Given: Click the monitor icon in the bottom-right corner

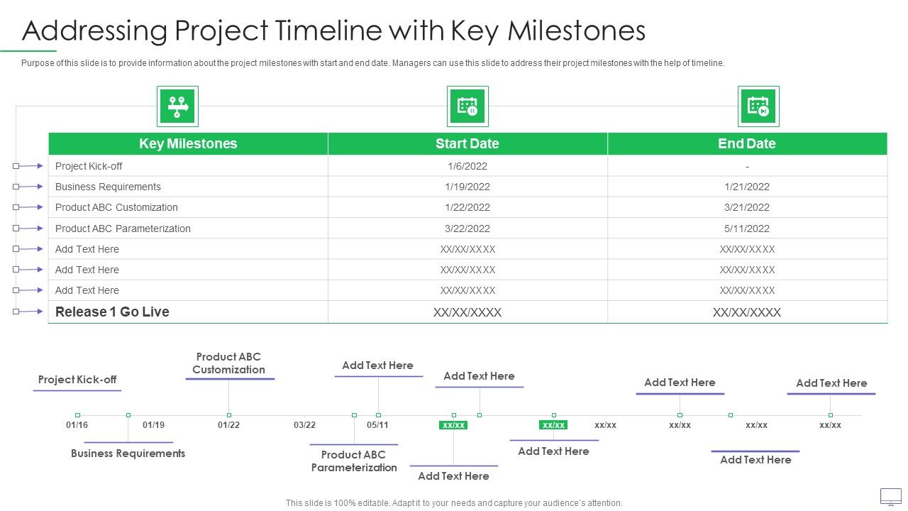Looking at the screenshot, I should pos(890,496).
